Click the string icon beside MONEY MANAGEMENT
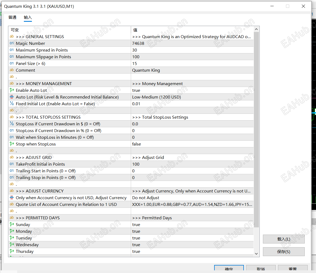The height and width of the screenshot is (273, 316). [12, 83]
